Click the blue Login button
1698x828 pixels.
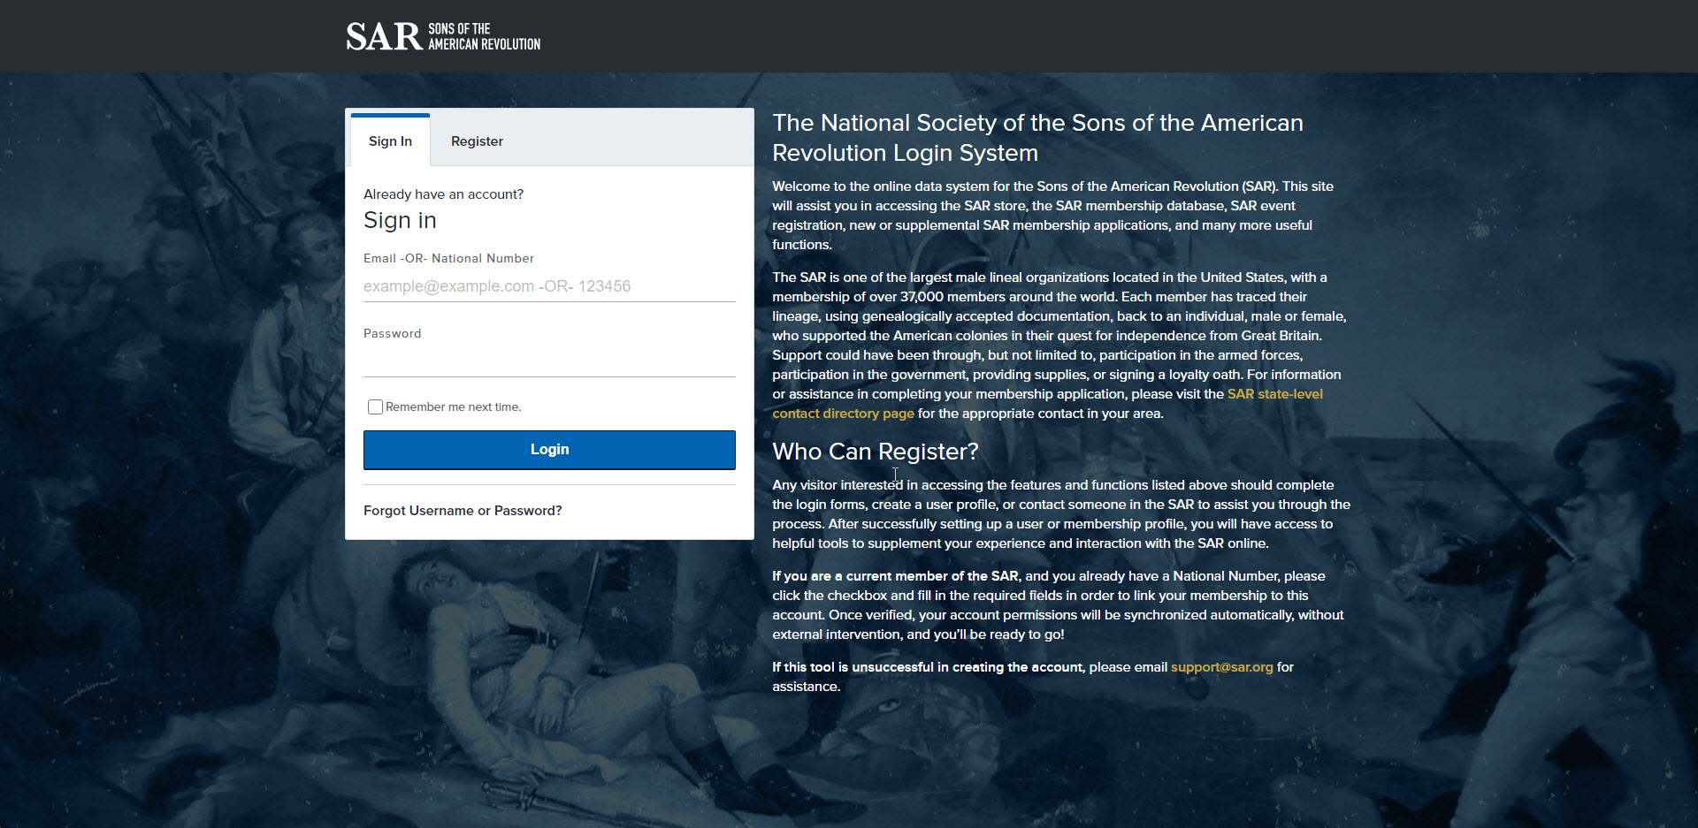pyautogui.click(x=549, y=450)
